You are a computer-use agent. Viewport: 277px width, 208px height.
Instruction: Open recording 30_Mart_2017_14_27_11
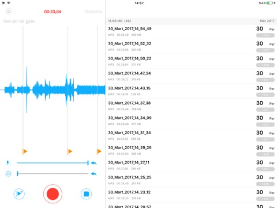191,165
